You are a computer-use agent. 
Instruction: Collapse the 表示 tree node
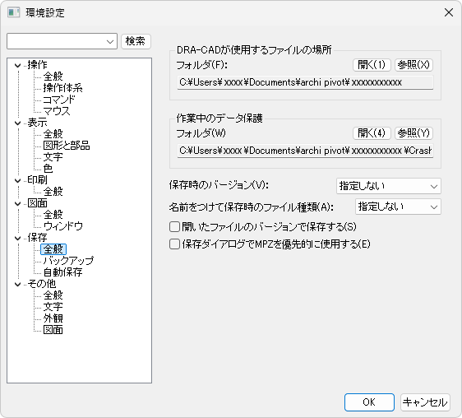point(18,123)
